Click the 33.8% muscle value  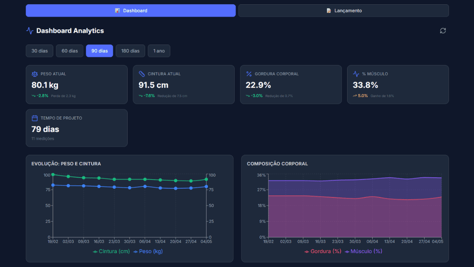(366, 85)
